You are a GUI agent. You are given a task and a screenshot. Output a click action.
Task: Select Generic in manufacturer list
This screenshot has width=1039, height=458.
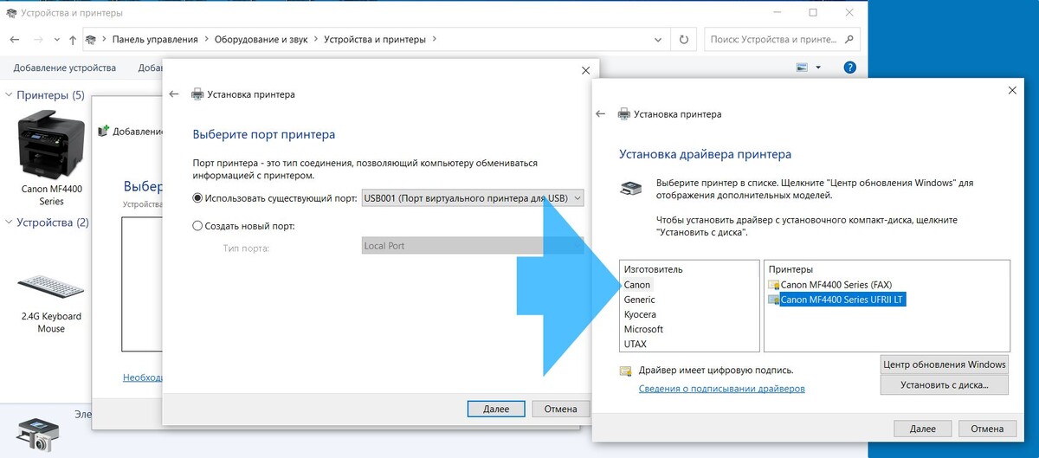point(640,300)
